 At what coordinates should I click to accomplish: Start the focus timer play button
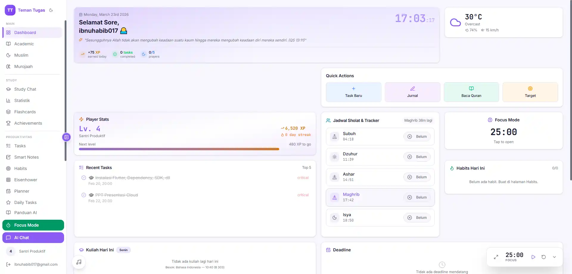tap(533, 257)
